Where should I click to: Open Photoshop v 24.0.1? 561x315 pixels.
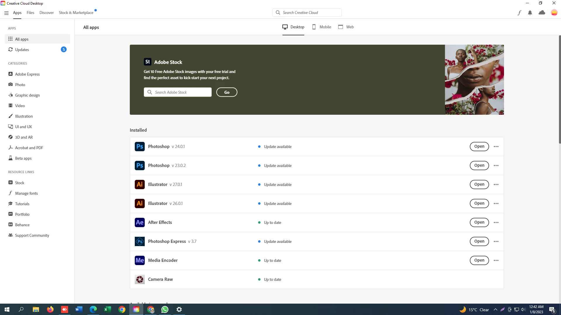[x=479, y=147]
